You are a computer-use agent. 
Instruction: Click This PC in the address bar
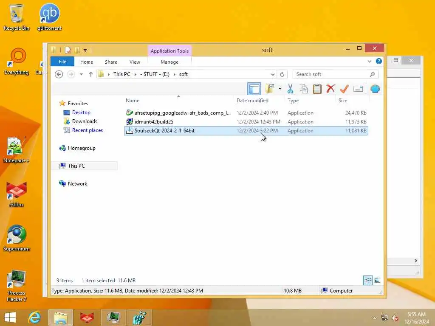click(x=122, y=74)
